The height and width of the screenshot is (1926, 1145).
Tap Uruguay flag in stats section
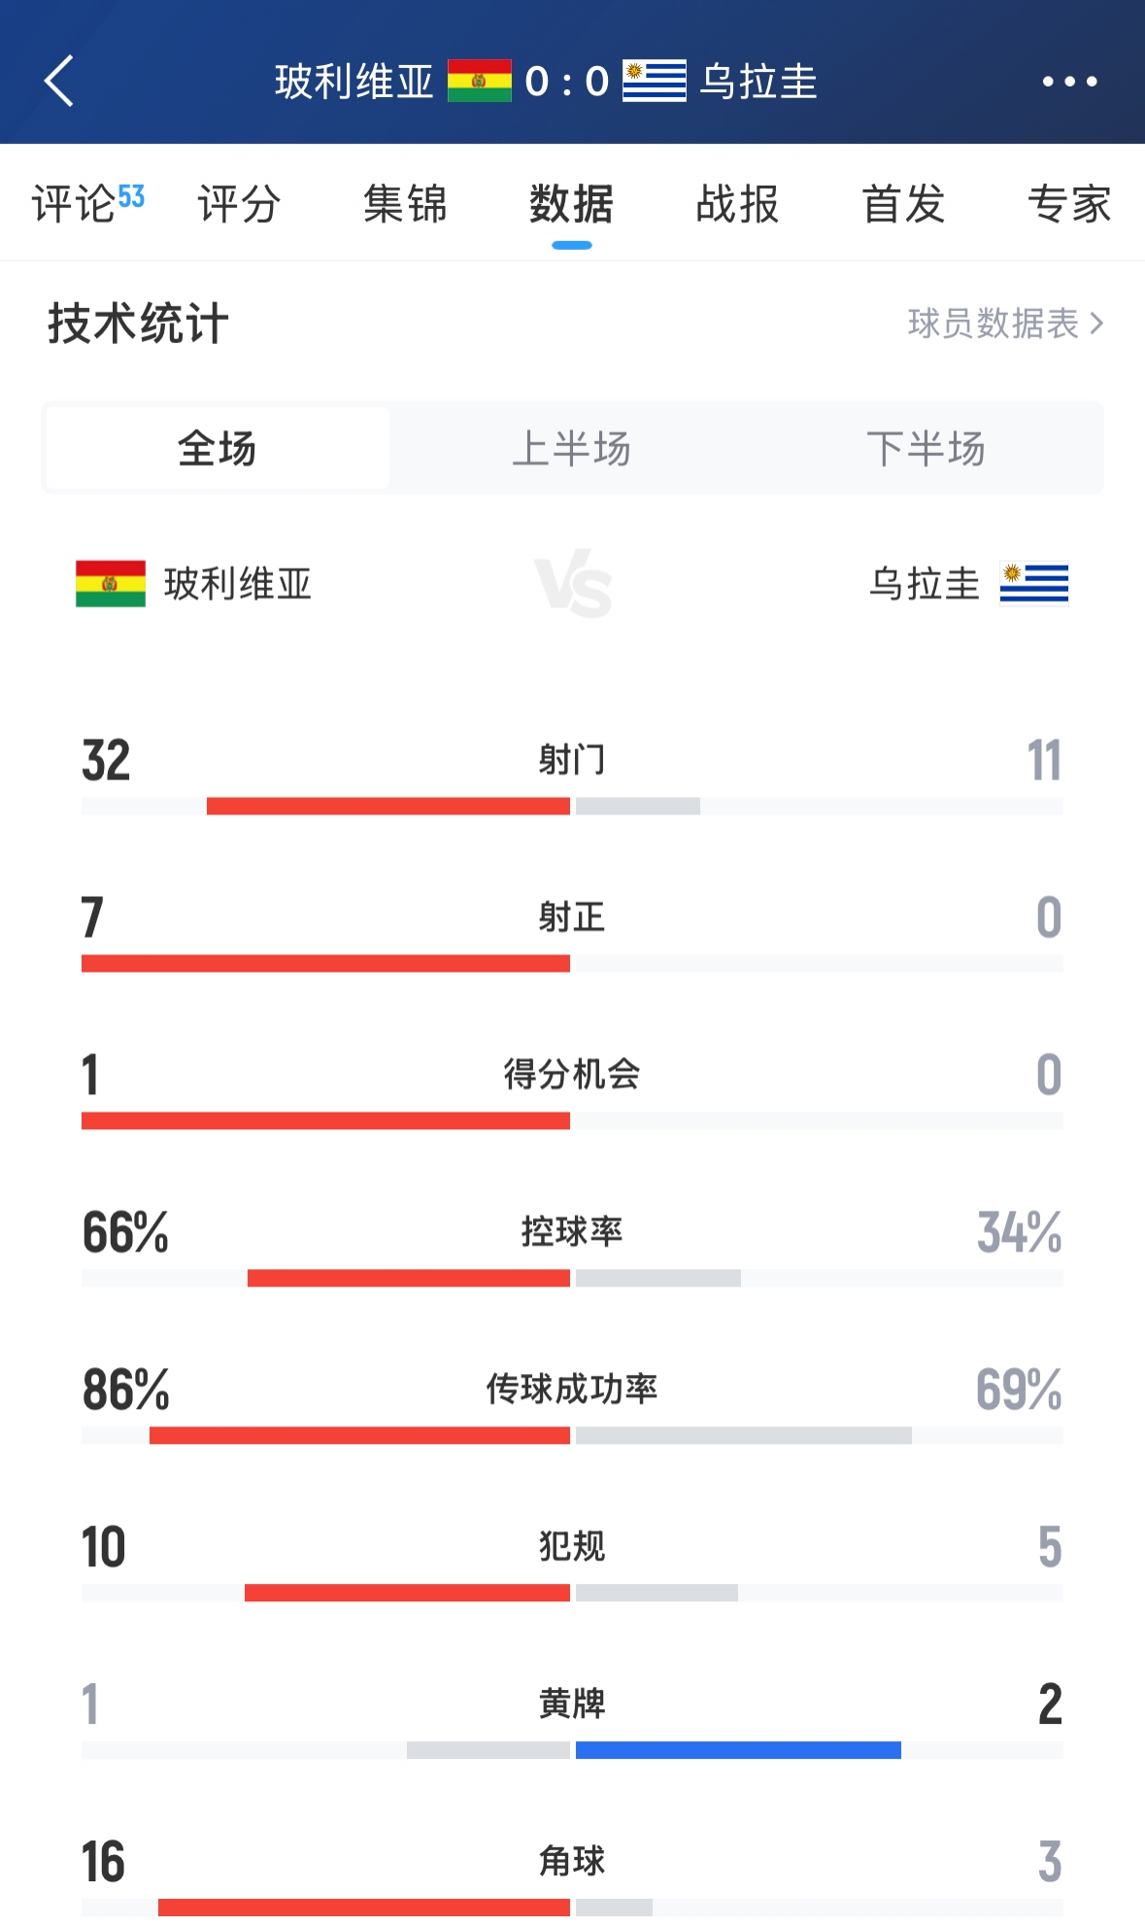tap(1033, 584)
